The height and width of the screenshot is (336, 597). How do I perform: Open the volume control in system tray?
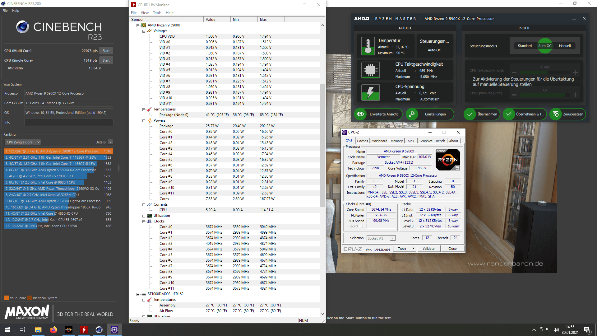556,330
